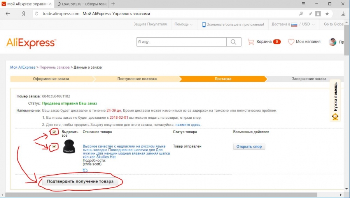
Task: Toggle the 'Выделить все' checkbox
Action: [x=55, y=132]
